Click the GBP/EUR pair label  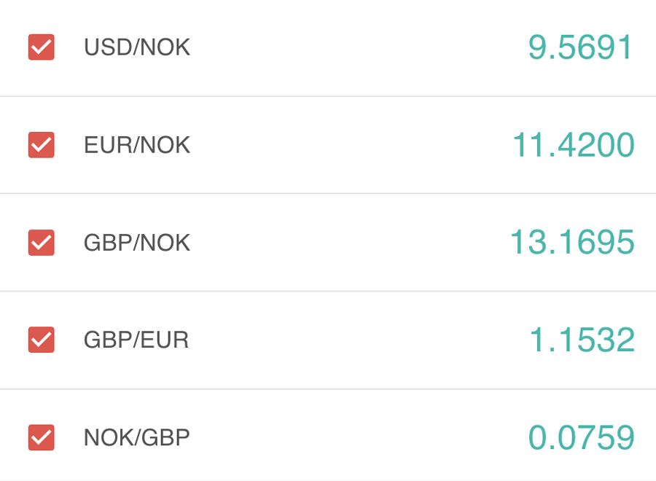tap(136, 340)
